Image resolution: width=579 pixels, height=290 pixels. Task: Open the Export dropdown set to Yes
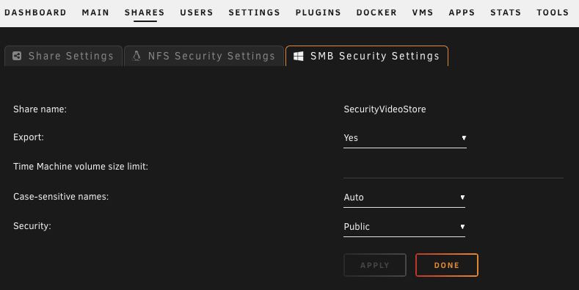coord(405,138)
